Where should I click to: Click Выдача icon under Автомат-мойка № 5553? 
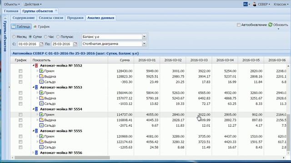(41, 98)
